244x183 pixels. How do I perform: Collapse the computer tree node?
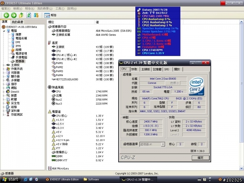[4, 31]
